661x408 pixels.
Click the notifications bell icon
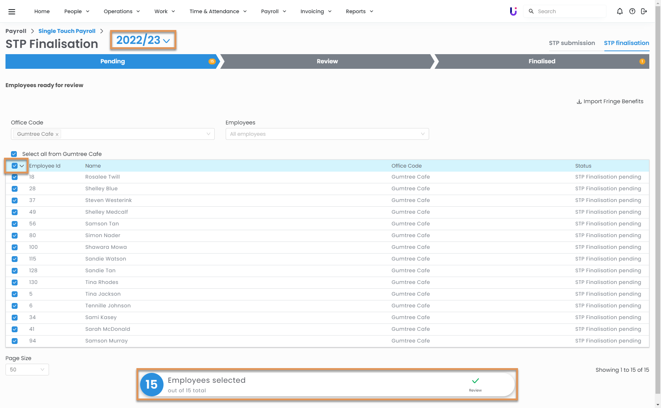coord(620,11)
